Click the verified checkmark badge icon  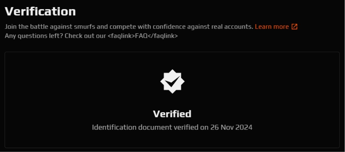[172, 81]
